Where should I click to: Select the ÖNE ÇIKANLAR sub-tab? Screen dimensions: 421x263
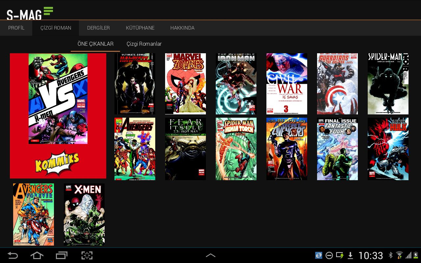click(x=95, y=44)
